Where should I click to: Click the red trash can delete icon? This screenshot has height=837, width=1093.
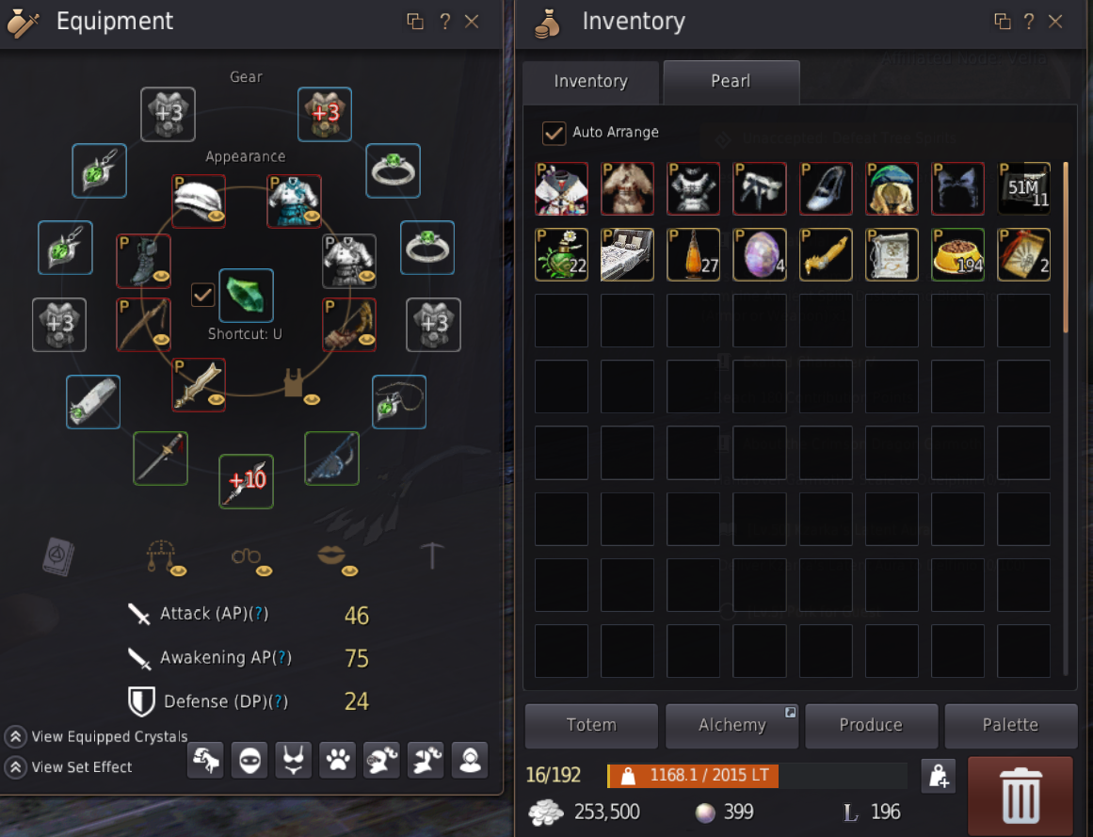[x=1021, y=796]
